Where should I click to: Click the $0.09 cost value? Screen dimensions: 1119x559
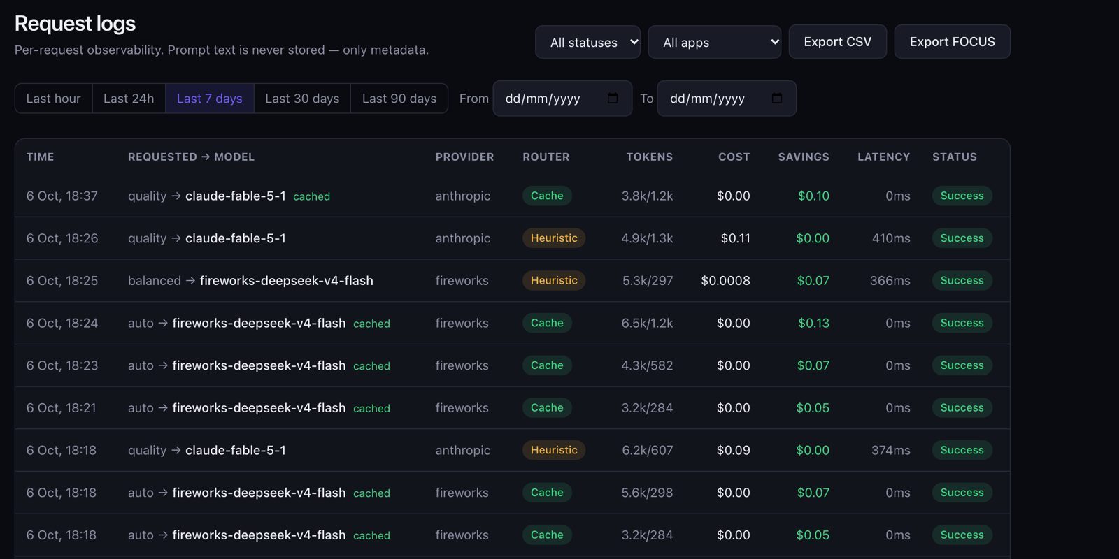pyautogui.click(x=734, y=451)
